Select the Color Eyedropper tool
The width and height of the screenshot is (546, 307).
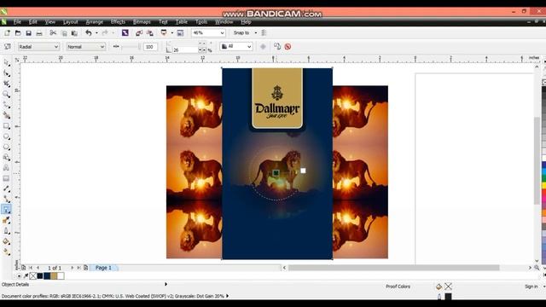point(6,220)
